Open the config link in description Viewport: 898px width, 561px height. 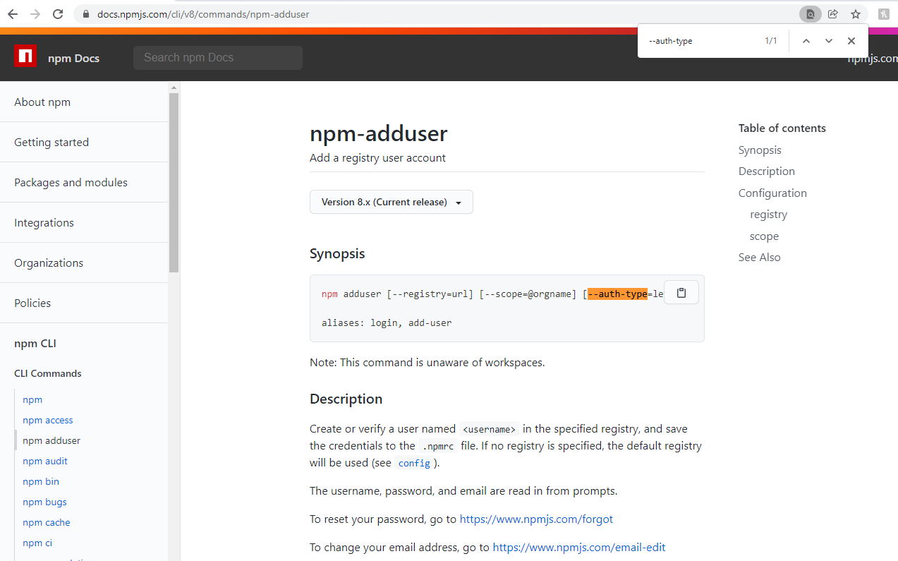[414, 464]
